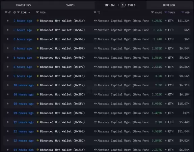Select the value 2.26K

click(x=158, y=30)
